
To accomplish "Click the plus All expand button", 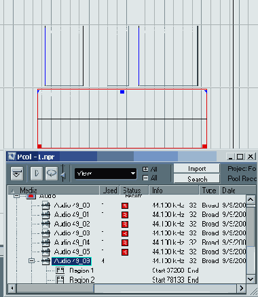I will click(150, 169).
